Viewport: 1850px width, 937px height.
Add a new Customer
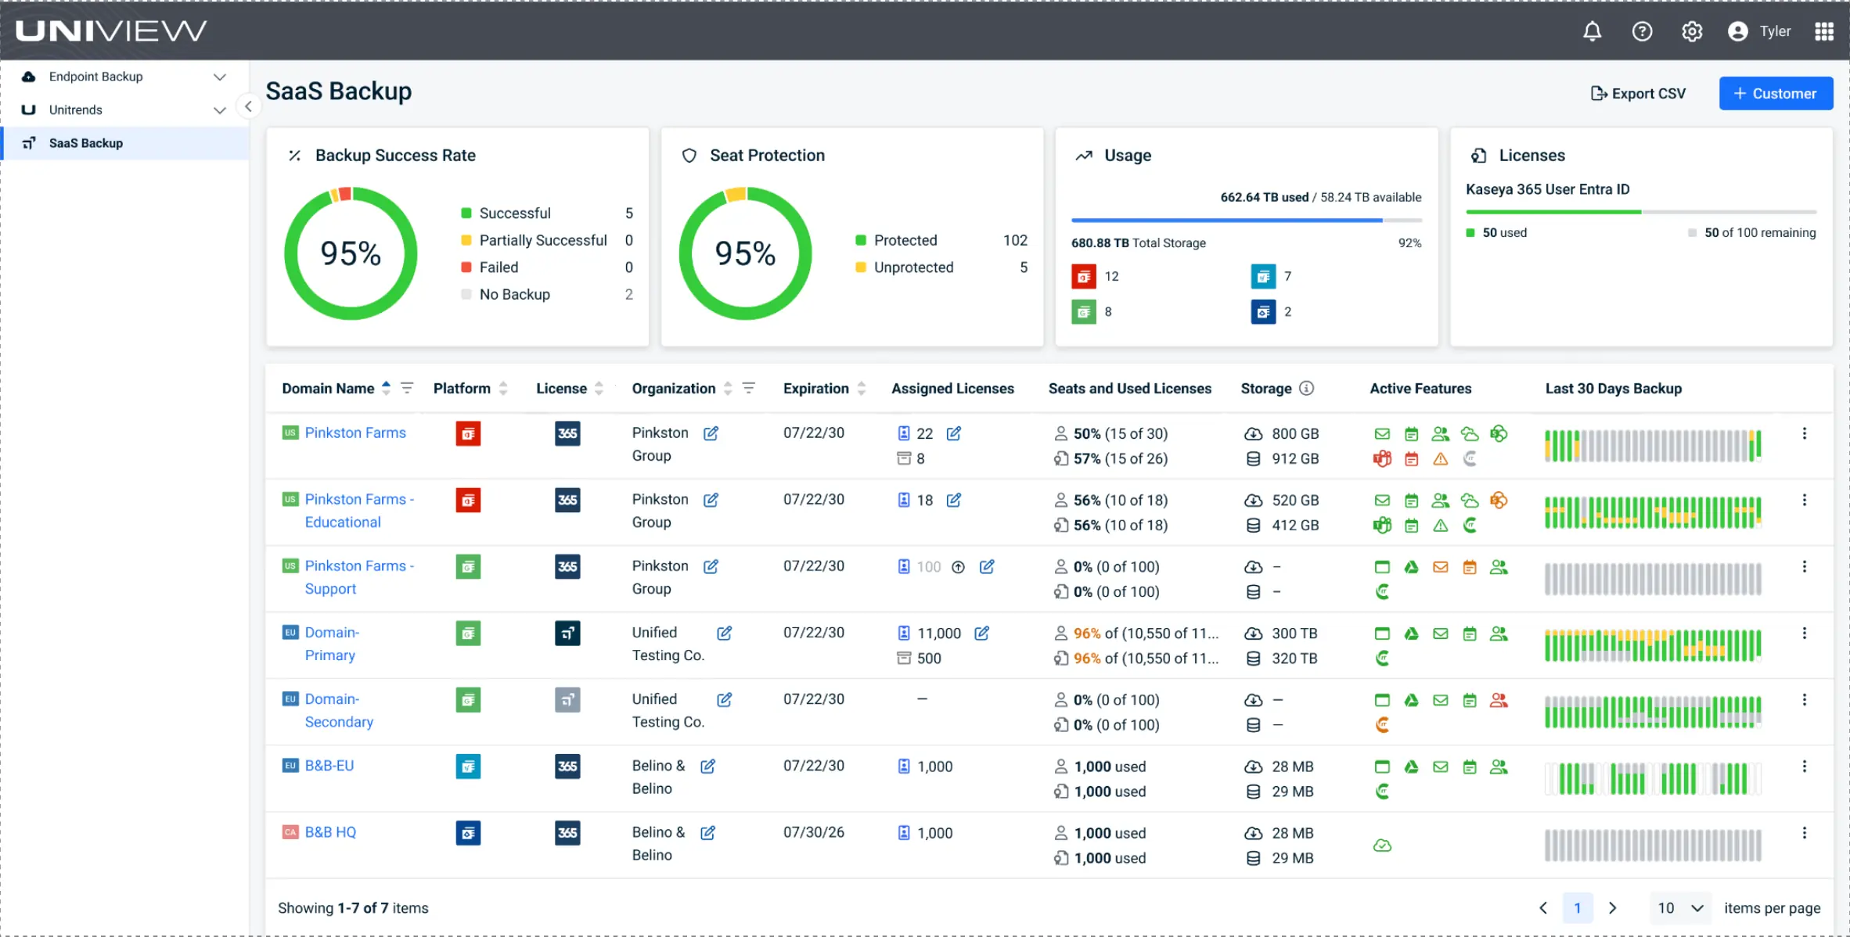click(x=1775, y=94)
